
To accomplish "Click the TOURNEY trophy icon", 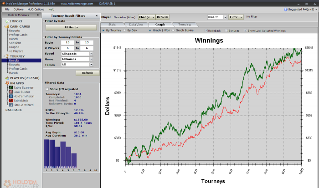I will pyautogui.click(x=7, y=56).
